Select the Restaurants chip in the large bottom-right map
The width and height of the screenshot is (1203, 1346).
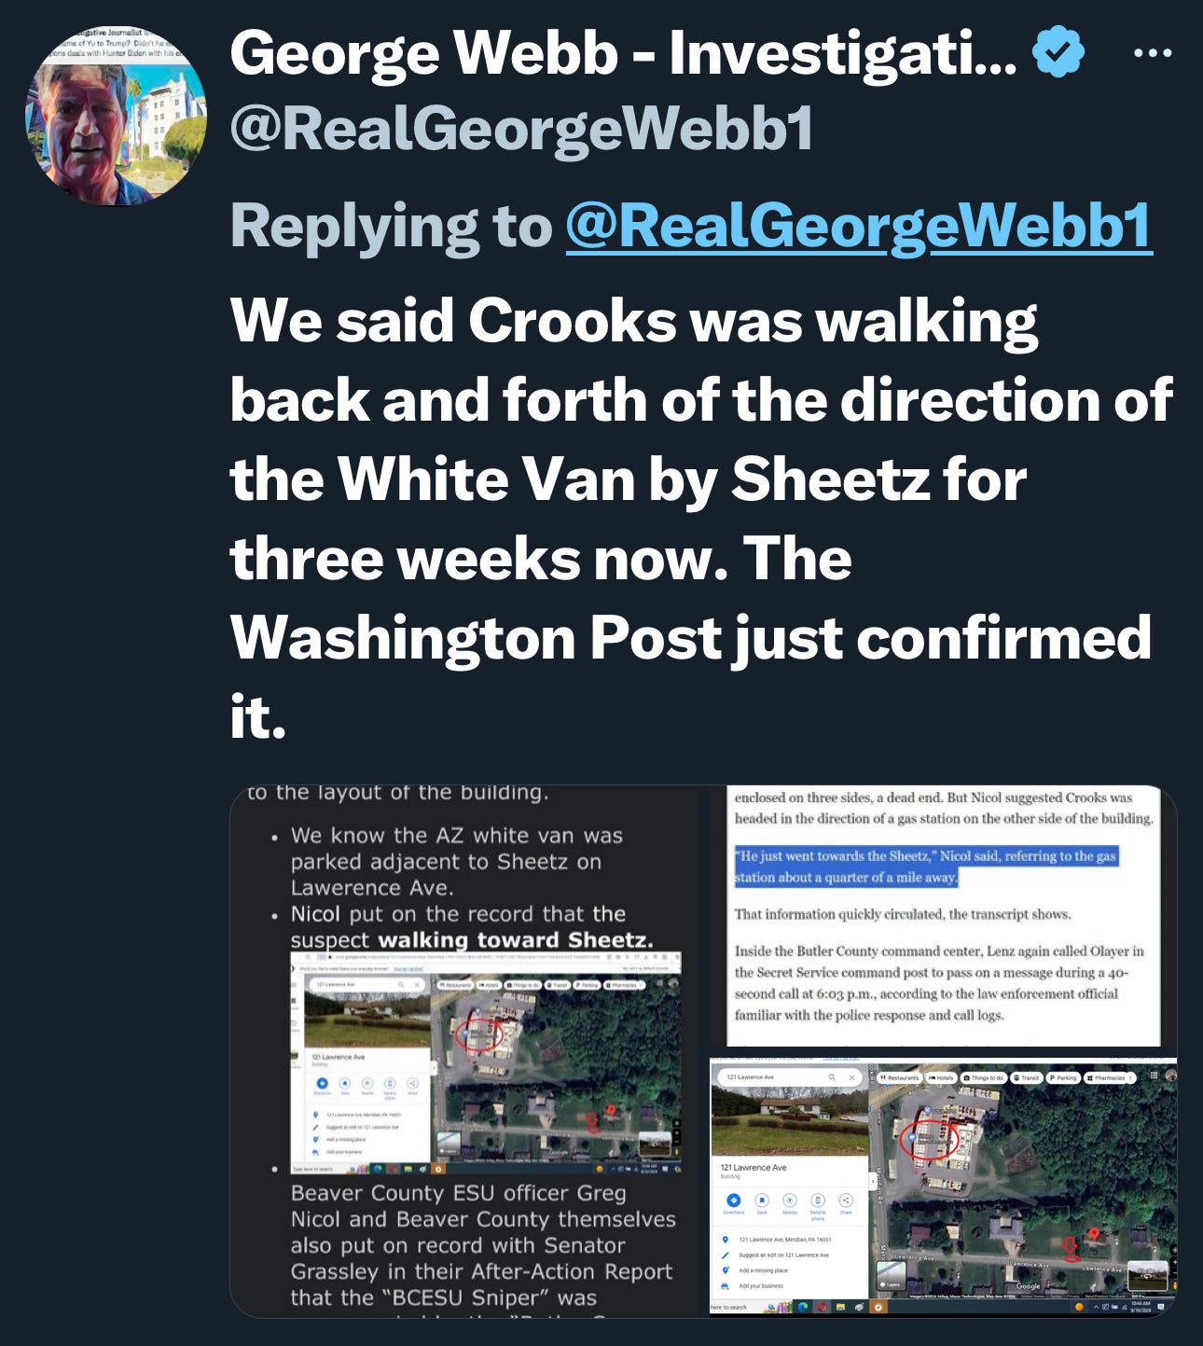click(x=900, y=1078)
